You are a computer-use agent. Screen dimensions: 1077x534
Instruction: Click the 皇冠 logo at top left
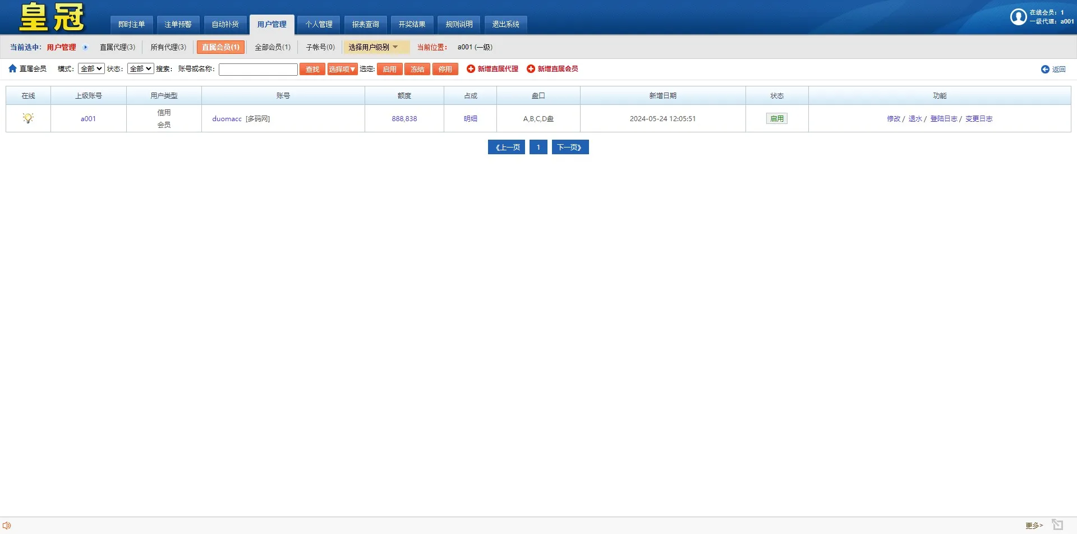pyautogui.click(x=50, y=17)
